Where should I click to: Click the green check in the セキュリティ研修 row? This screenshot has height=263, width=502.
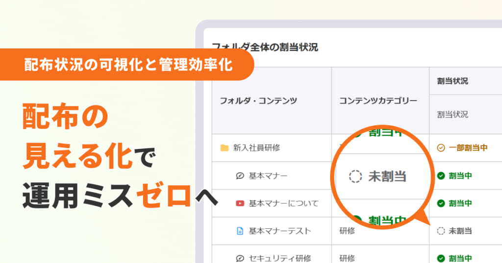tap(441, 258)
